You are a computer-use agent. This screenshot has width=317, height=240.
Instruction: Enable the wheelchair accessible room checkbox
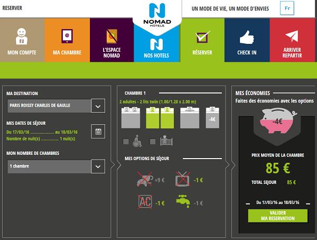click(x=126, y=142)
